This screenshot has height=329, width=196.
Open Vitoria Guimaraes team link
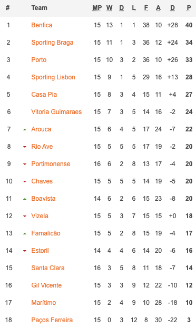56,112
